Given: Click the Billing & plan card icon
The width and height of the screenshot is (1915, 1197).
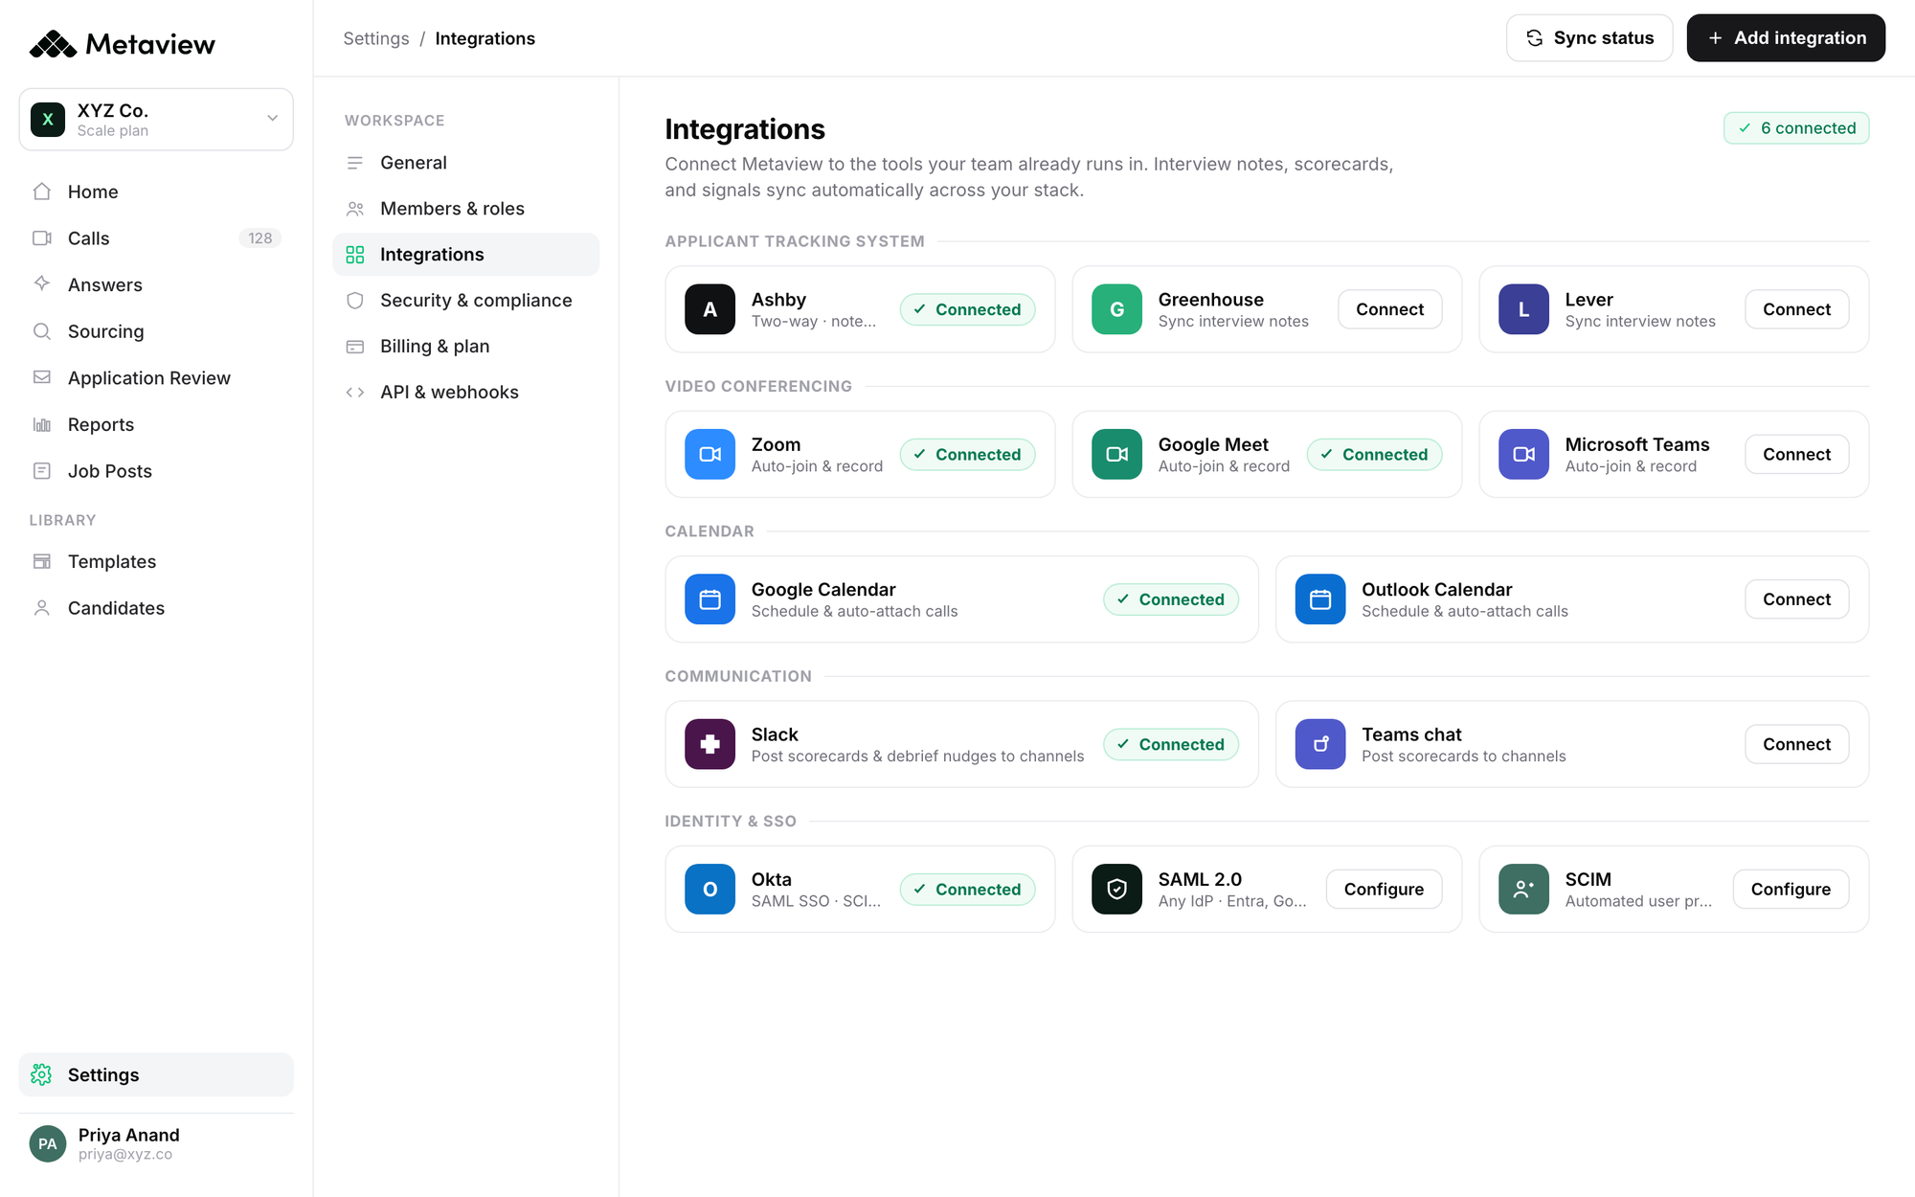Looking at the screenshot, I should point(355,347).
